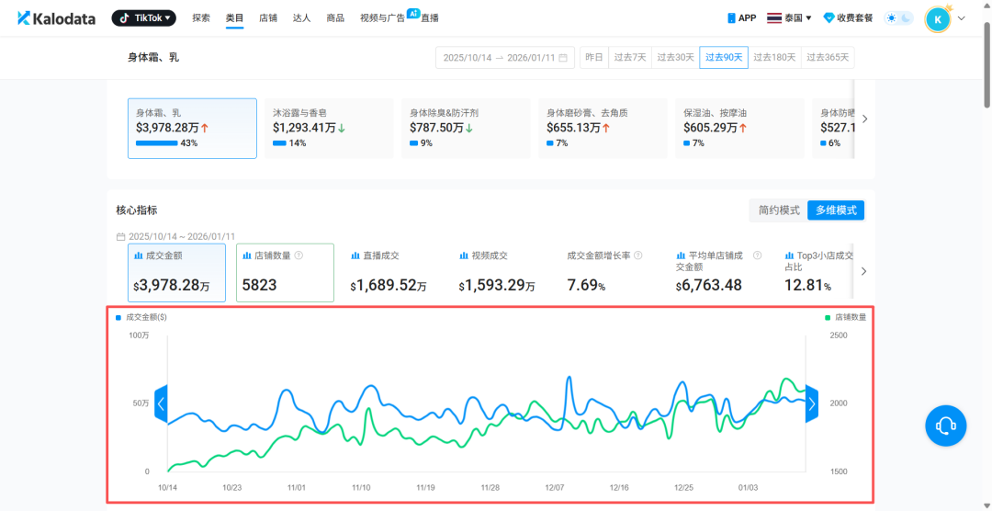Click help icon next to 店铺数量
The image size is (992, 511).
299,255
